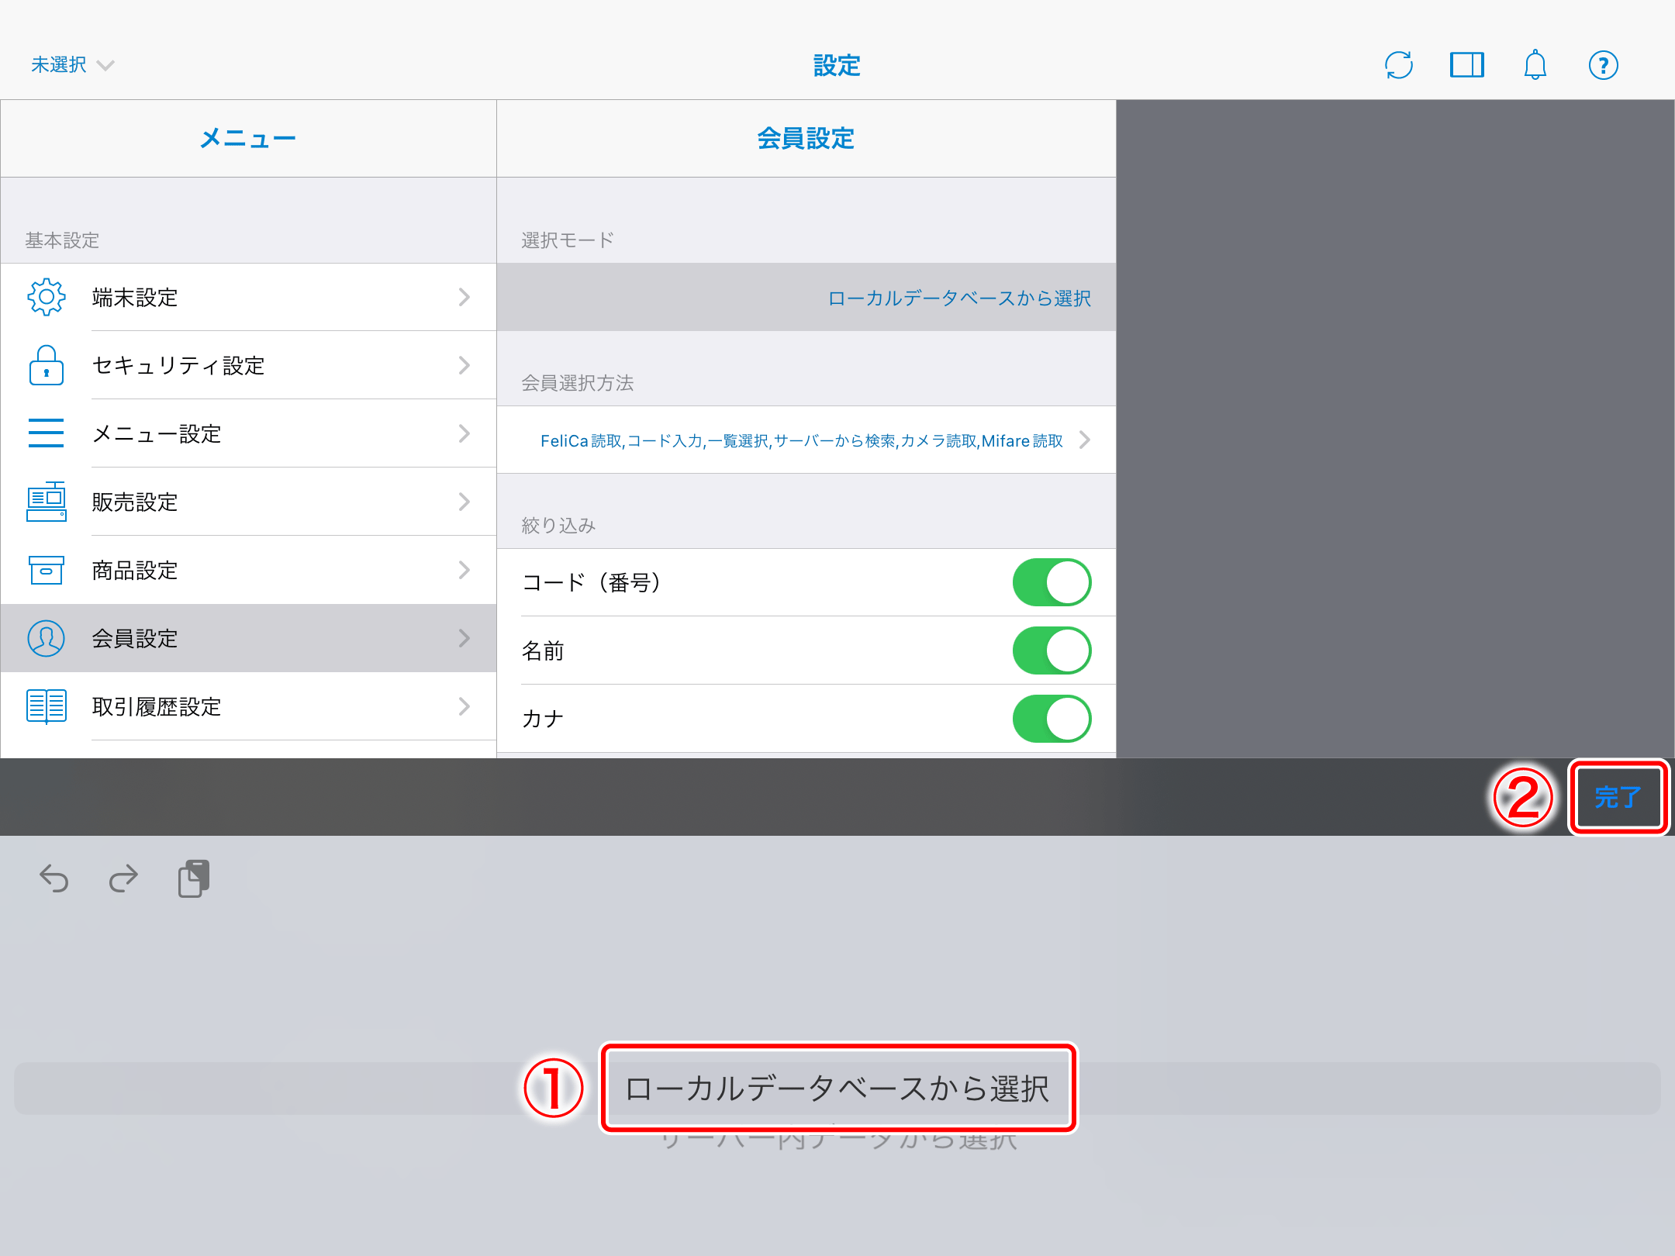Expand the メニュー設定 row chevron
Screen dimensions: 1675x1256
pyautogui.click(x=465, y=433)
